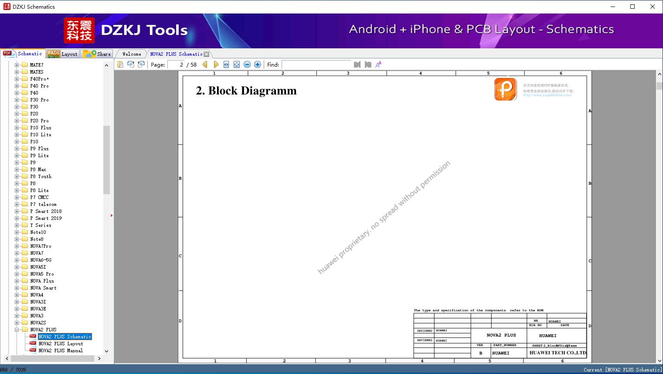Select the NOVA Plus folder
Image resolution: width=663 pixels, height=374 pixels.
(x=42, y=281)
